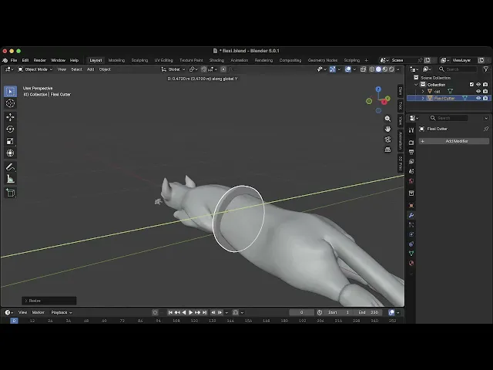Hide the cat object in viewport

click(478, 91)
